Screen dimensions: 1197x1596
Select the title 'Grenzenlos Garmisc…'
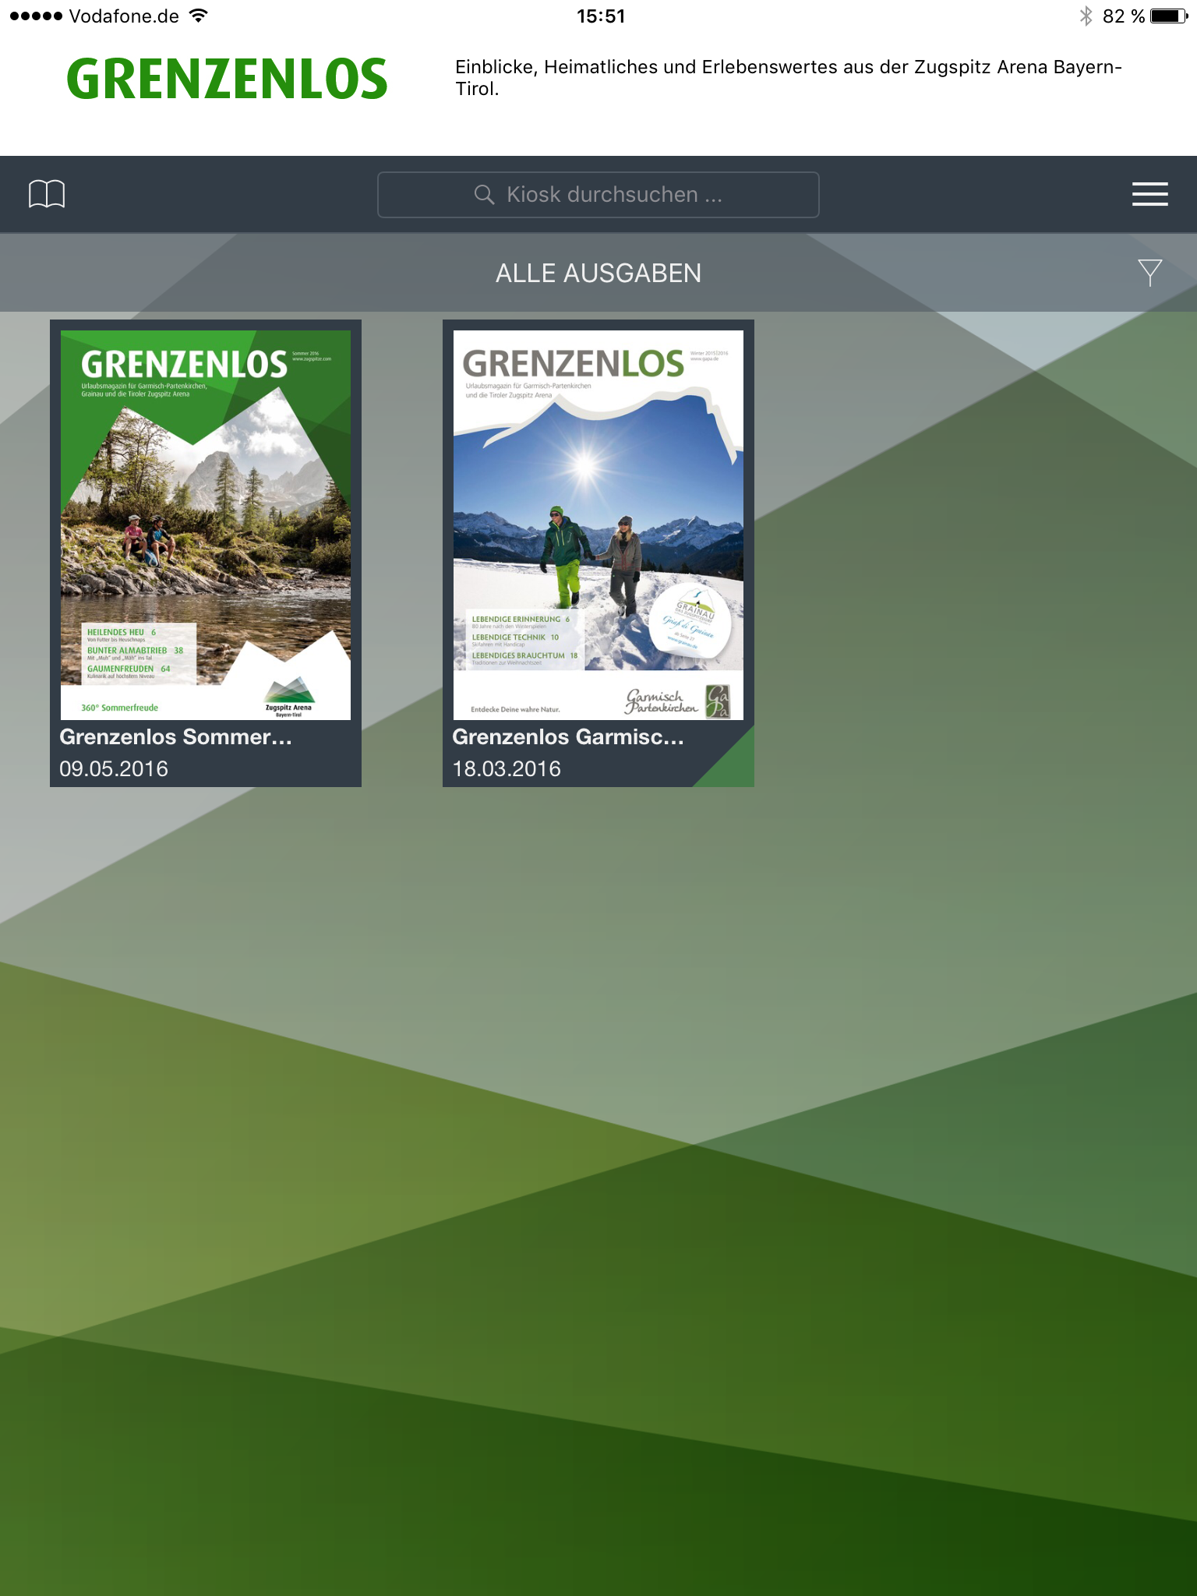[568, 737]
